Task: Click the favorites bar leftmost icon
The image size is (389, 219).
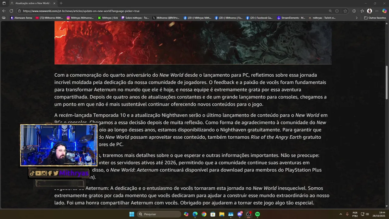Action: (4, 18)
